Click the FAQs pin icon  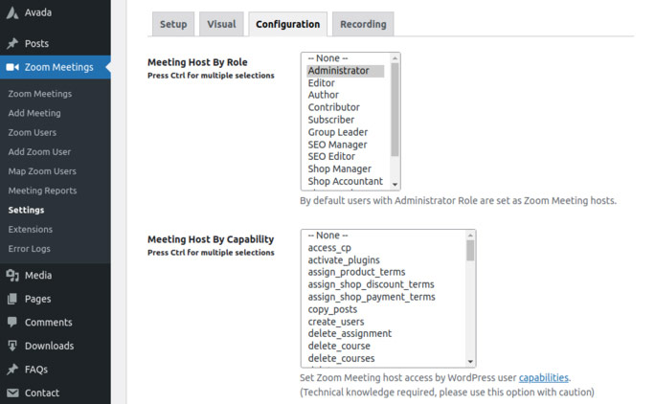pos(12,369)
